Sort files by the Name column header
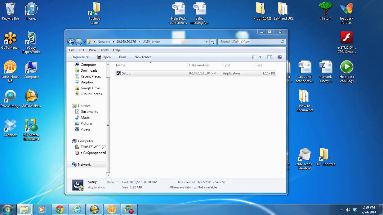Image resolution: width=383 pixels, height=215 pixels. (x=151, y=65)
